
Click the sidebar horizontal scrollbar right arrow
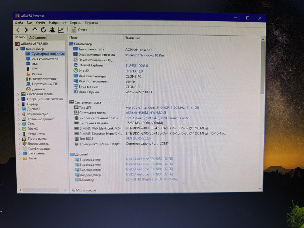[65, 190]
